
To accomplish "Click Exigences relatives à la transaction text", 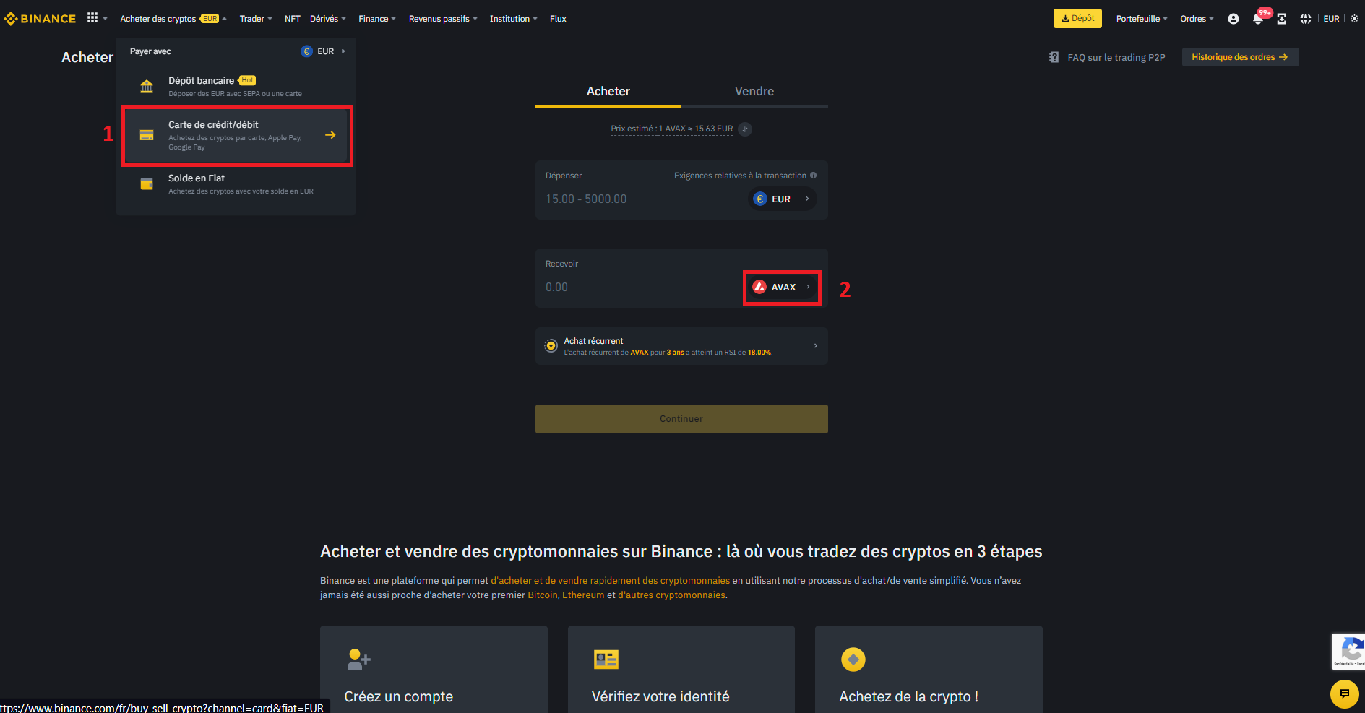I will click(x=740, y=176).
